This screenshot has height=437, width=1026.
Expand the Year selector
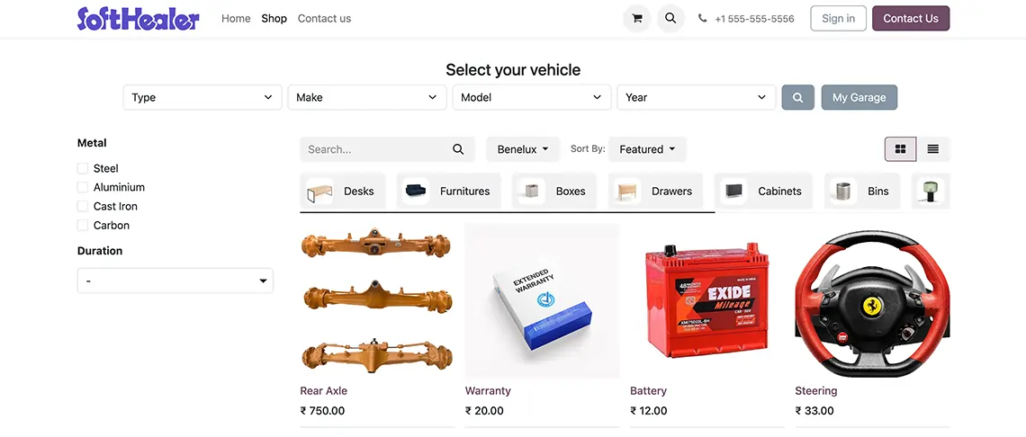[x=697, y=97]
